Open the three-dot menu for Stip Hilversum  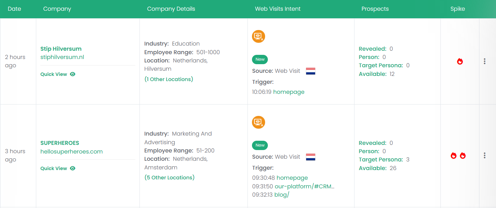click(x=485, y=61)
